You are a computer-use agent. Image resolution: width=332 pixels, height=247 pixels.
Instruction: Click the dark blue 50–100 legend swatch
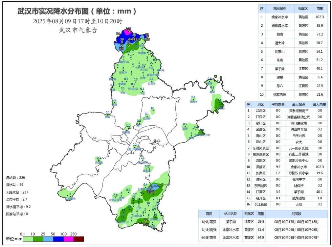coord(58,239)
